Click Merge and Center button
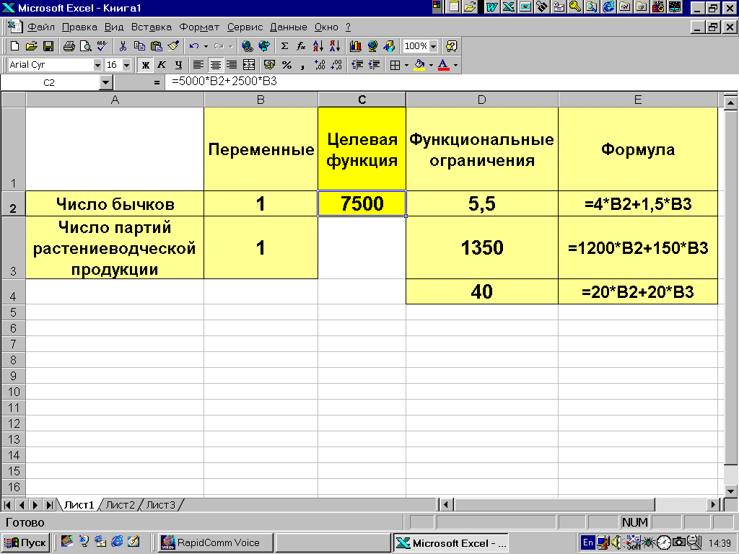 248,65
